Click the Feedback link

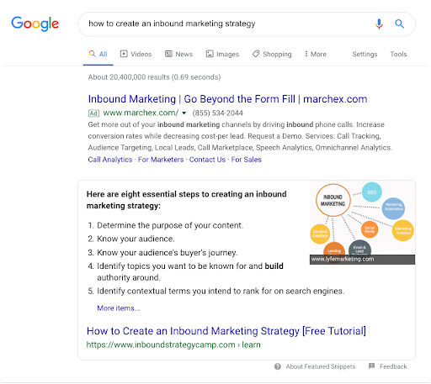pyautogui.click(x=393, y=366)
